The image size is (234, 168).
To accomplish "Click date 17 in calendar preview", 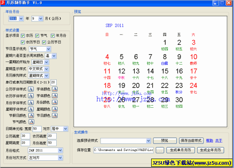I will 194,71.
